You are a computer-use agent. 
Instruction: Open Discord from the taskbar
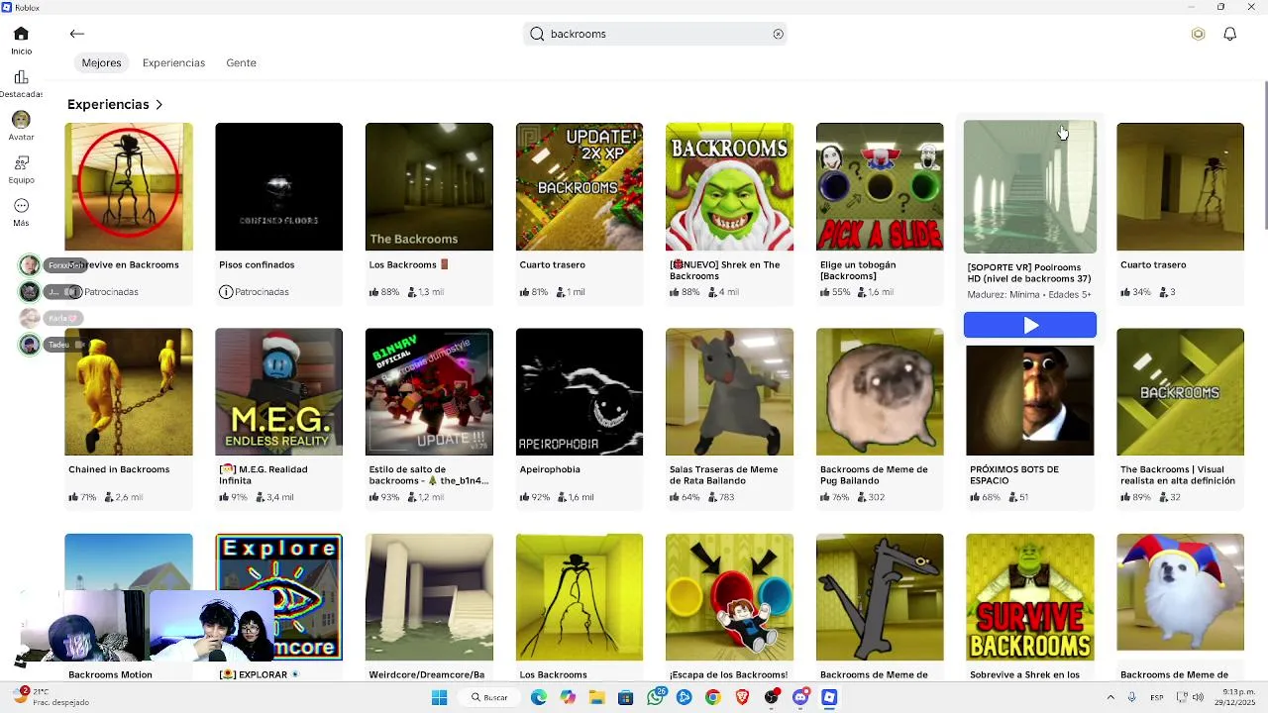[x=800, y=697]
